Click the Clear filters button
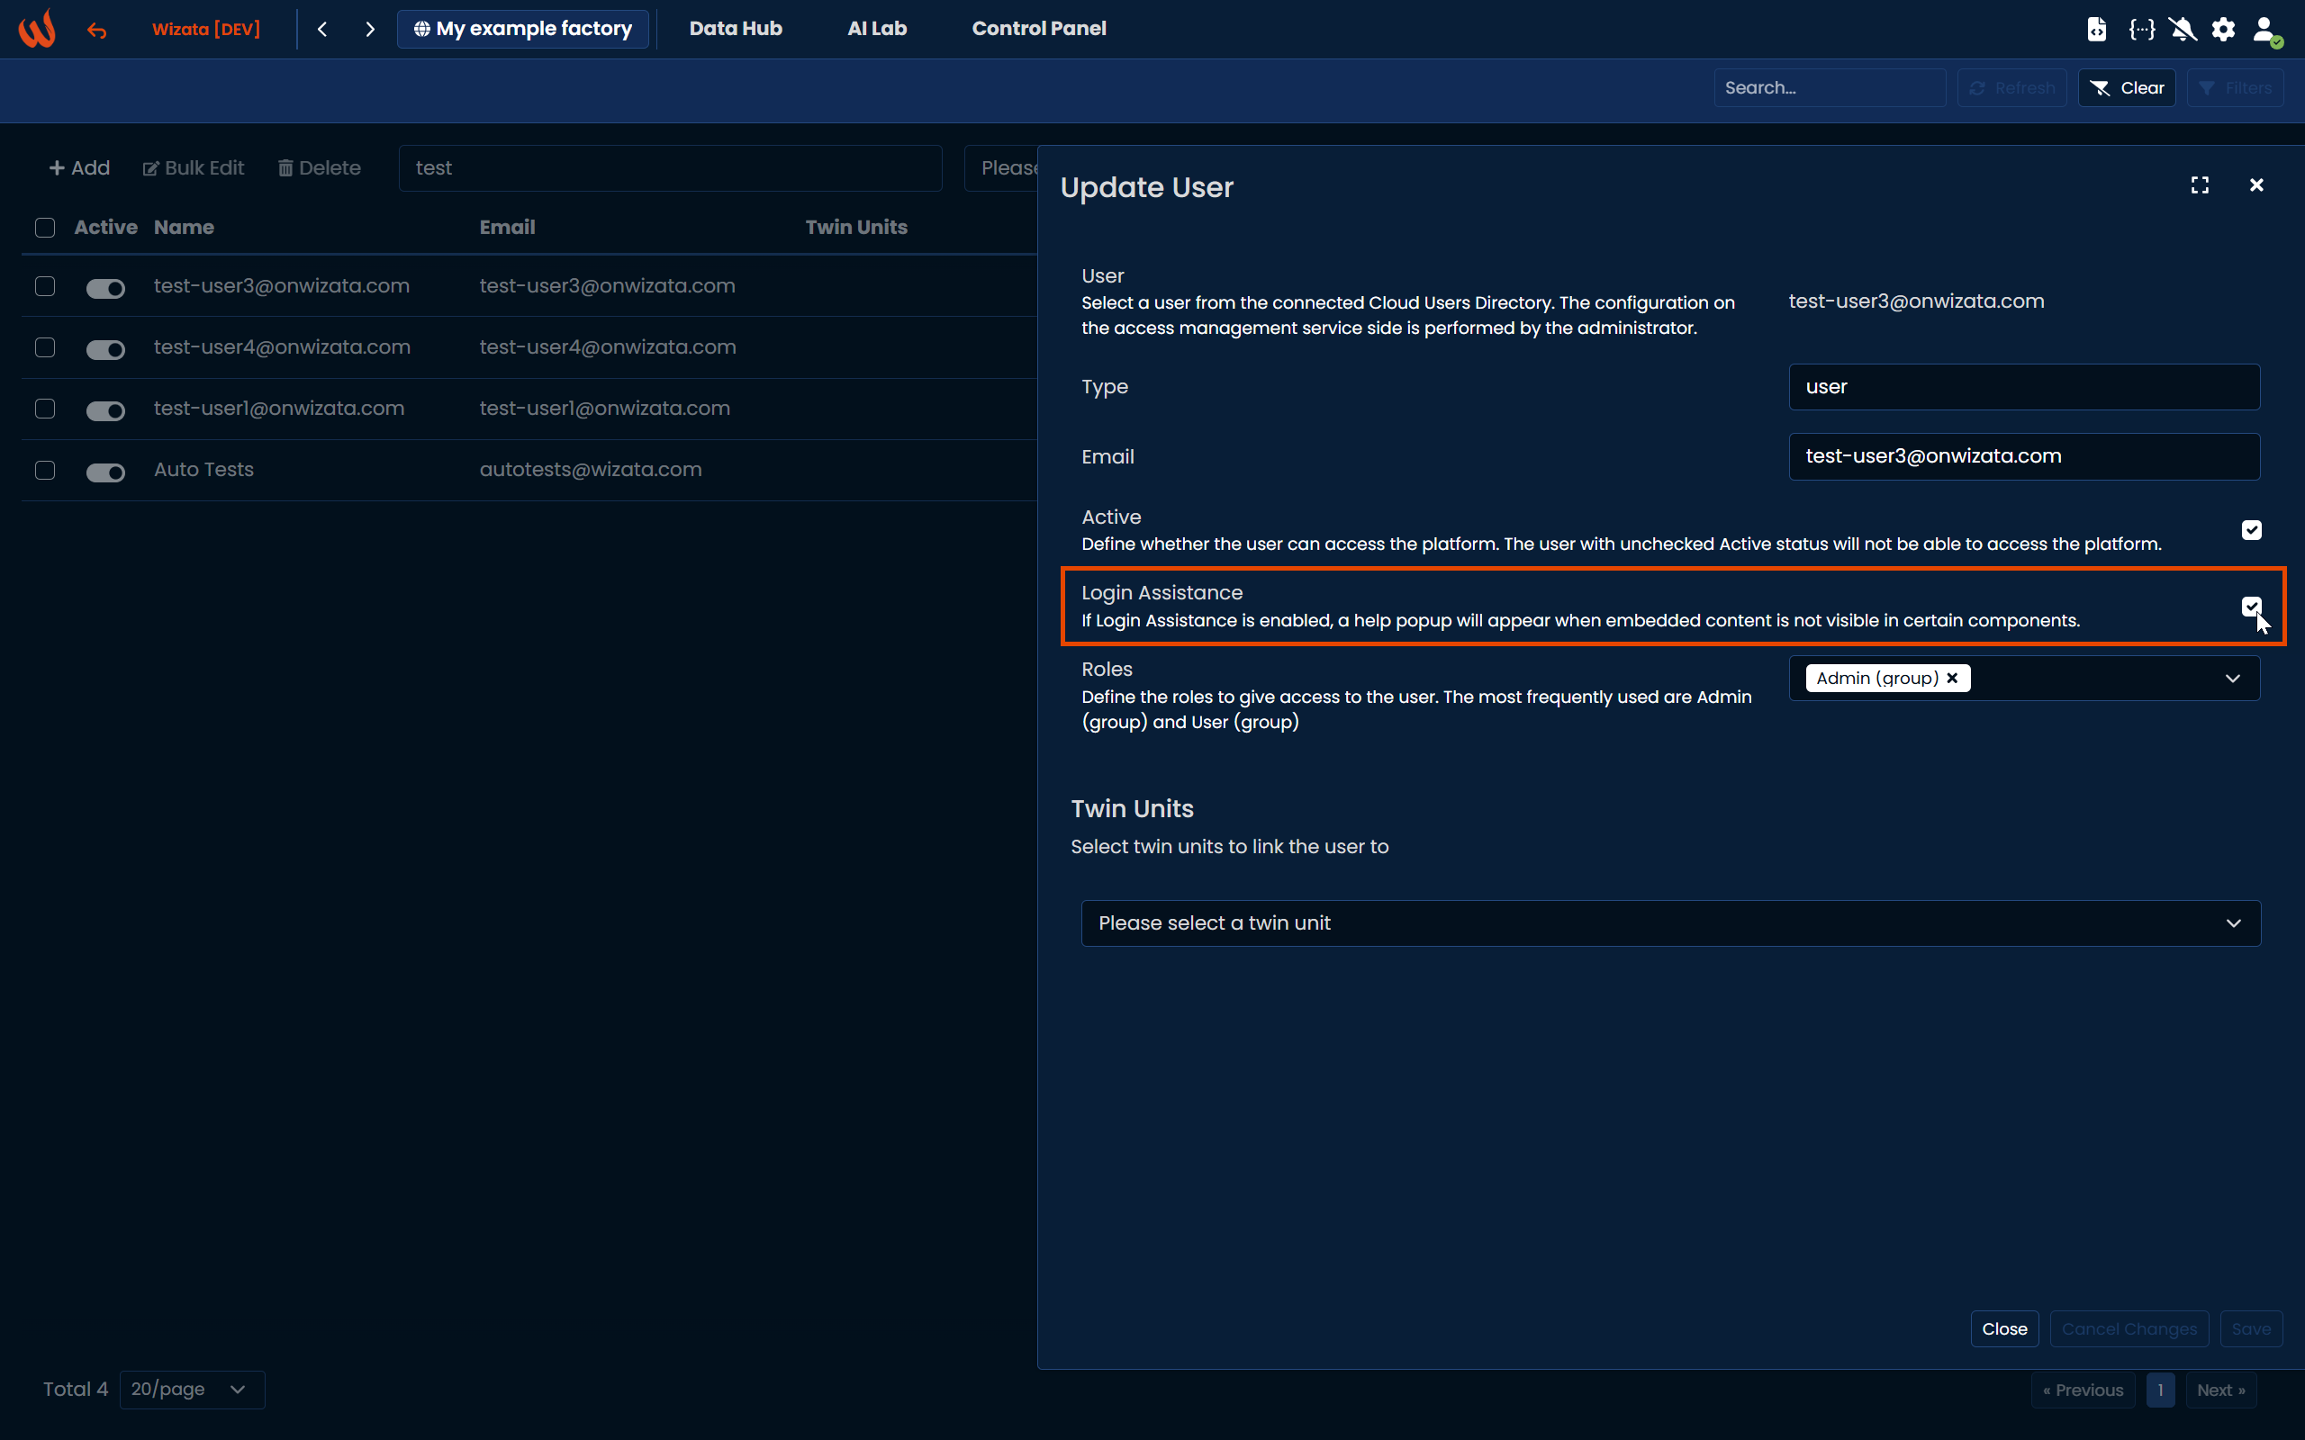The width and height of the screenshot is (2305, 1440). 2126,87
